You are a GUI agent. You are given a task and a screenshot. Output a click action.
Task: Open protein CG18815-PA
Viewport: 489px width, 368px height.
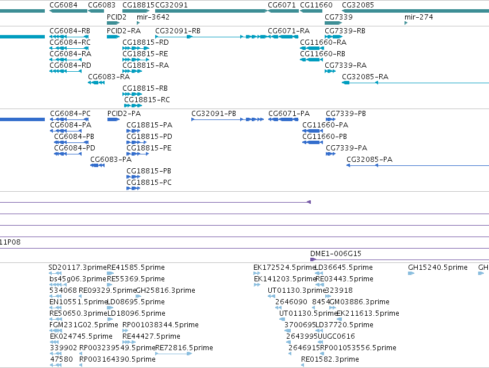coord(149,125)
